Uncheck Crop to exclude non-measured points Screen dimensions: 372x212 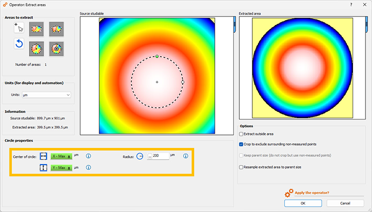tap(241, 144)
